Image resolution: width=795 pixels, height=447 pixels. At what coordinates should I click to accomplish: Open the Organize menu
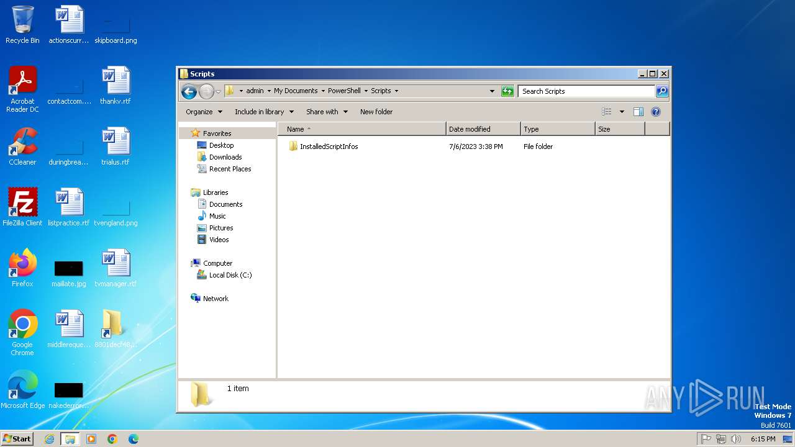pyautogui.click(x=204, y=112)
